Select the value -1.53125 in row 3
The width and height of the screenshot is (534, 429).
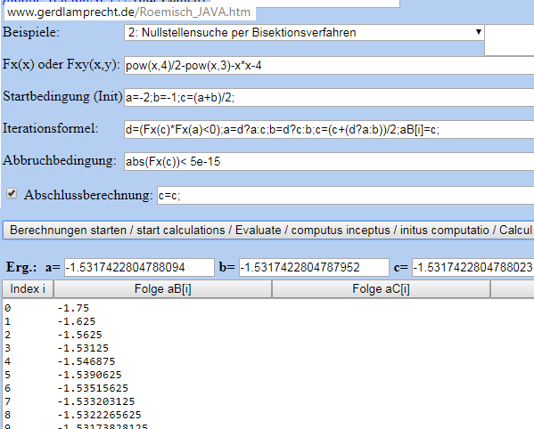[83, 348]
